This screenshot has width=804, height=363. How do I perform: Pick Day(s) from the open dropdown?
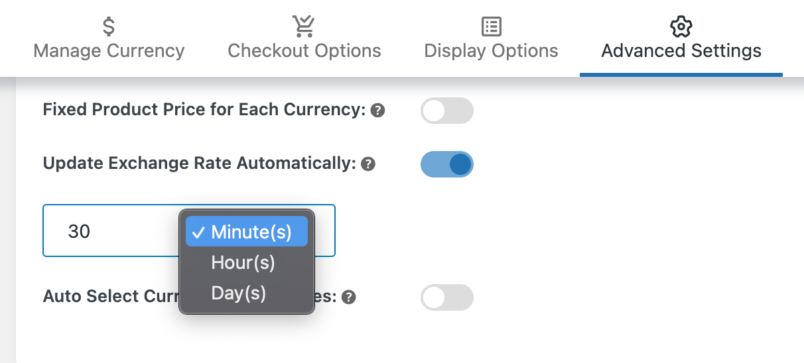(238, 293)
